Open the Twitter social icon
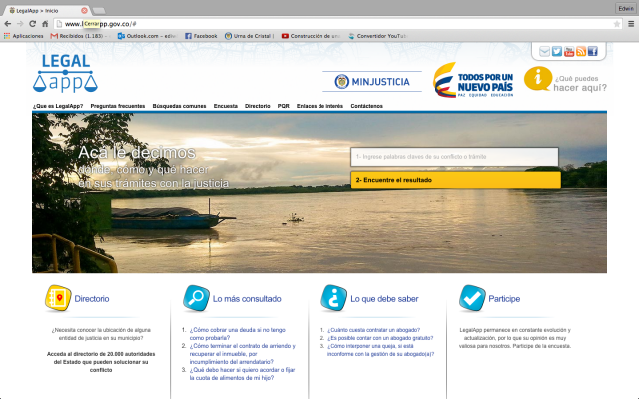 557,51
